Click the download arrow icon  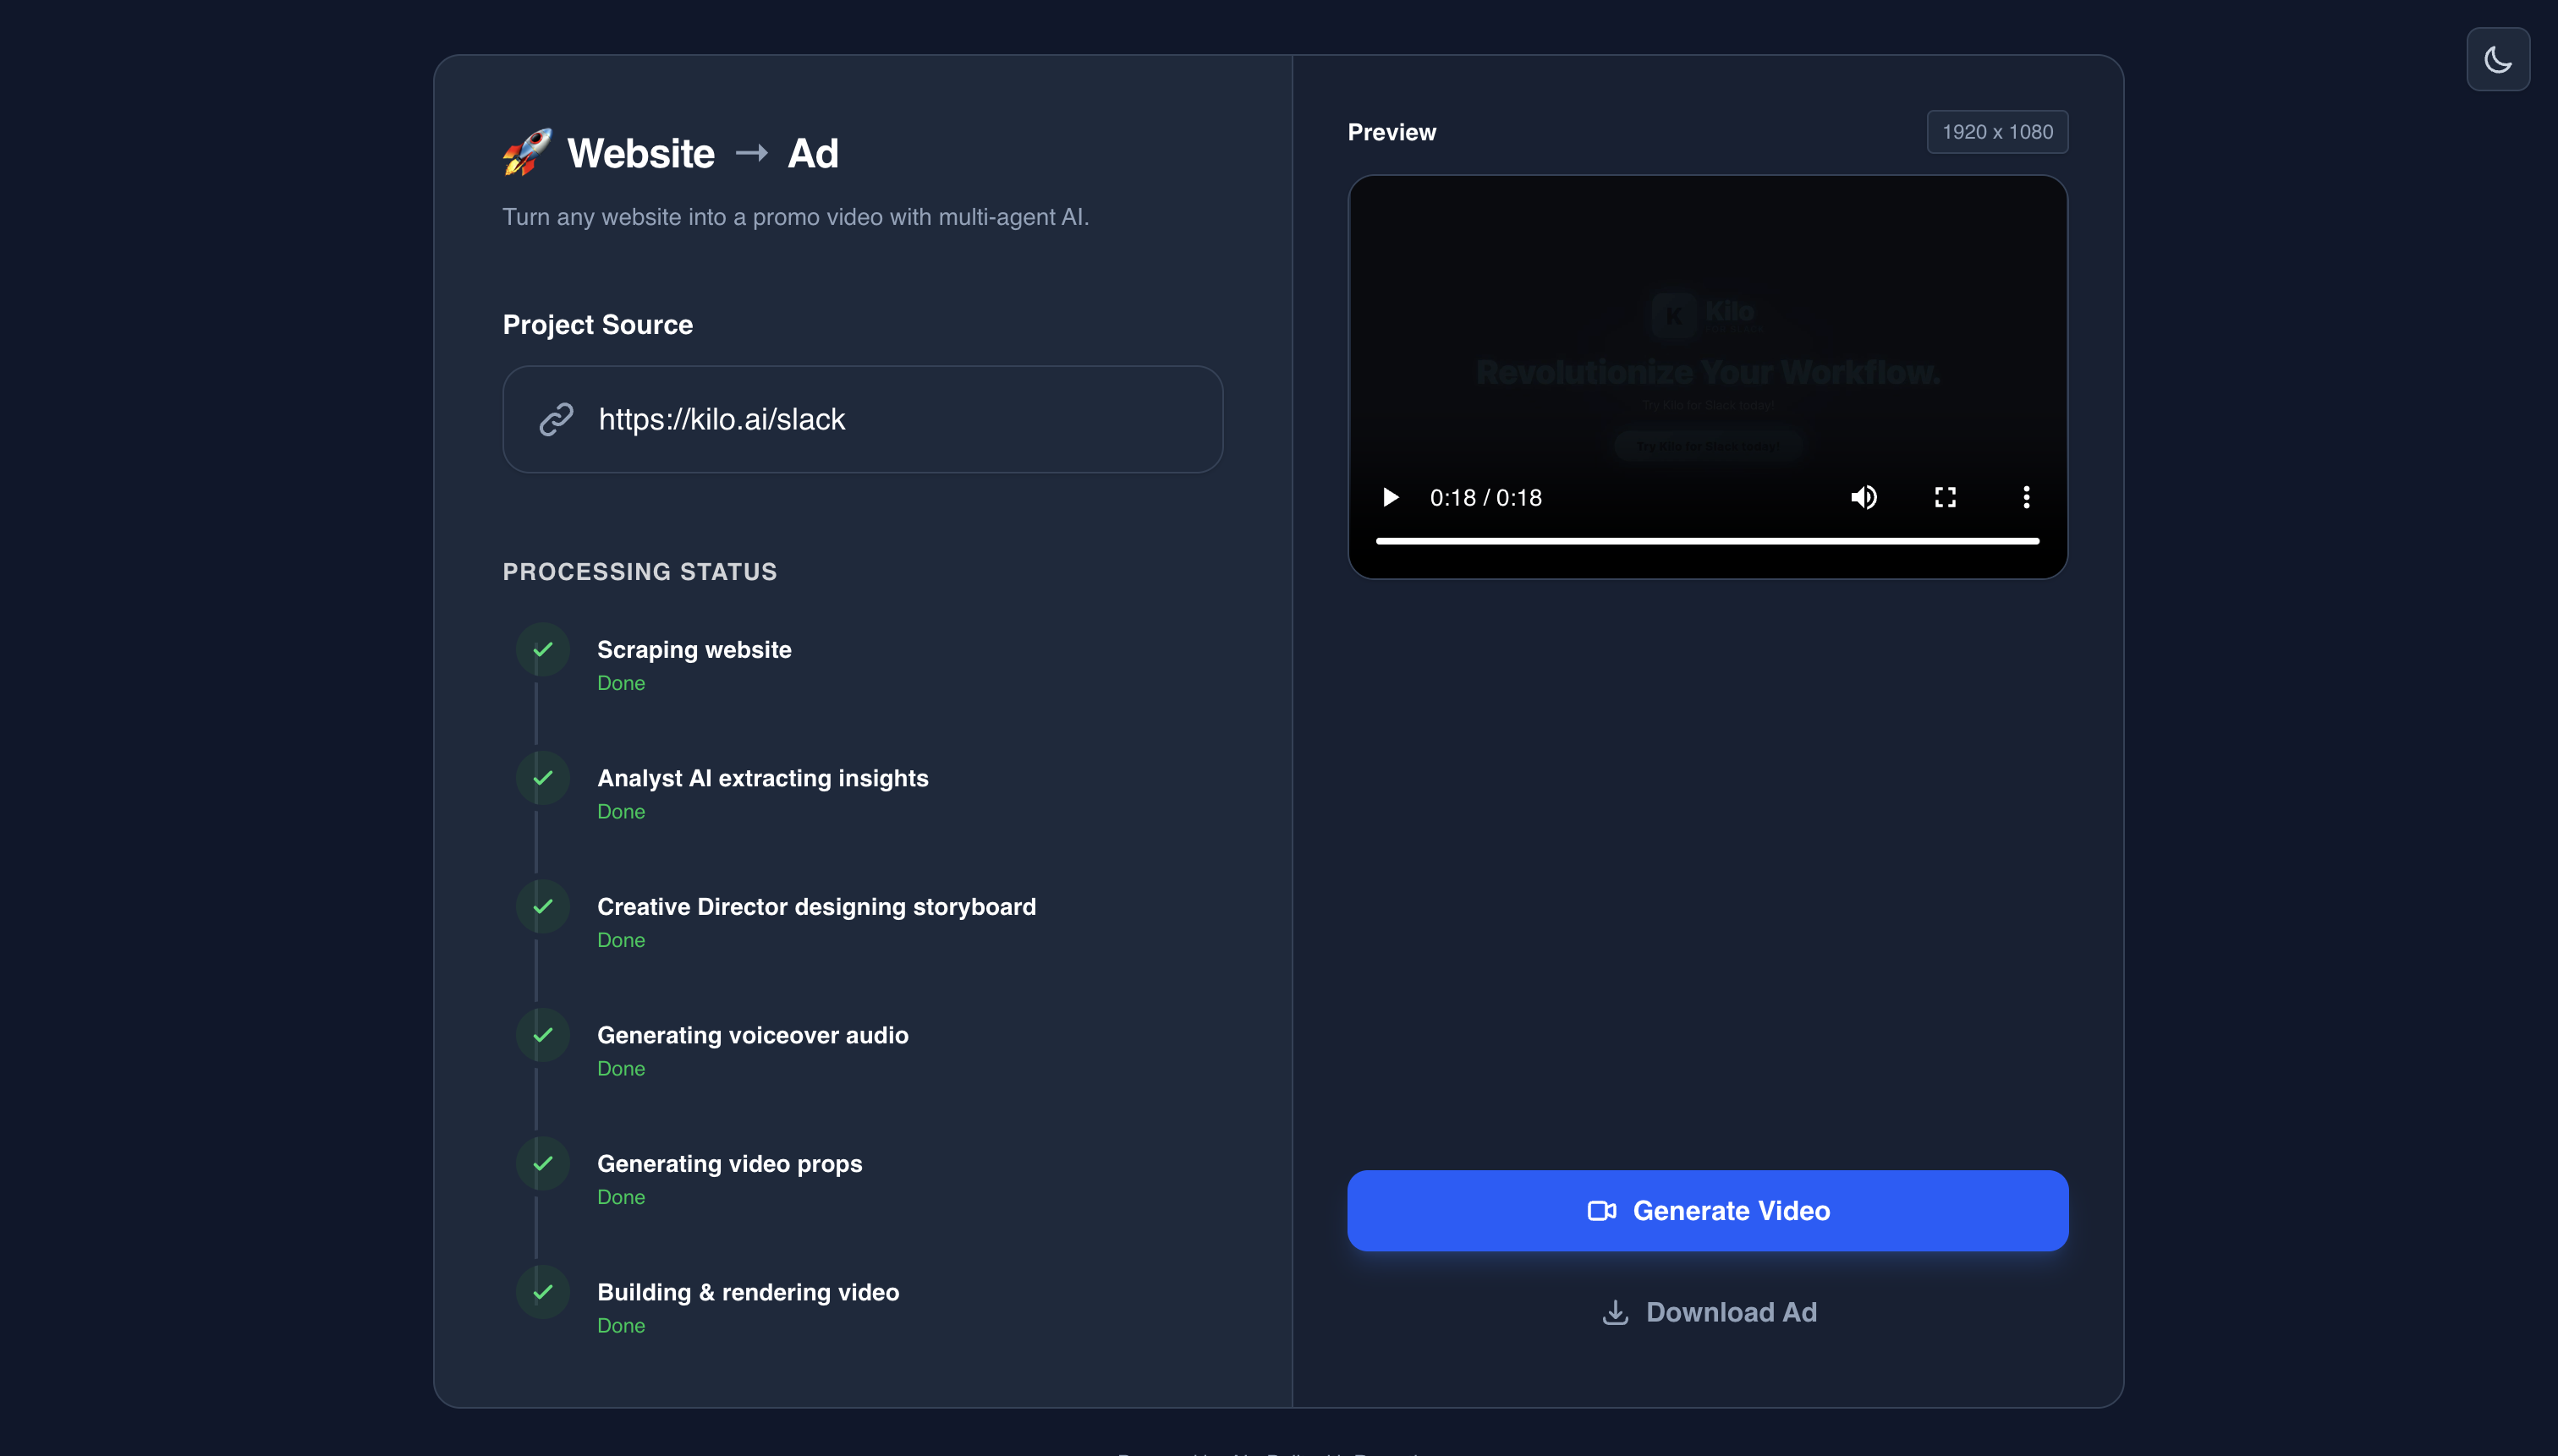pos(1615,1312)
